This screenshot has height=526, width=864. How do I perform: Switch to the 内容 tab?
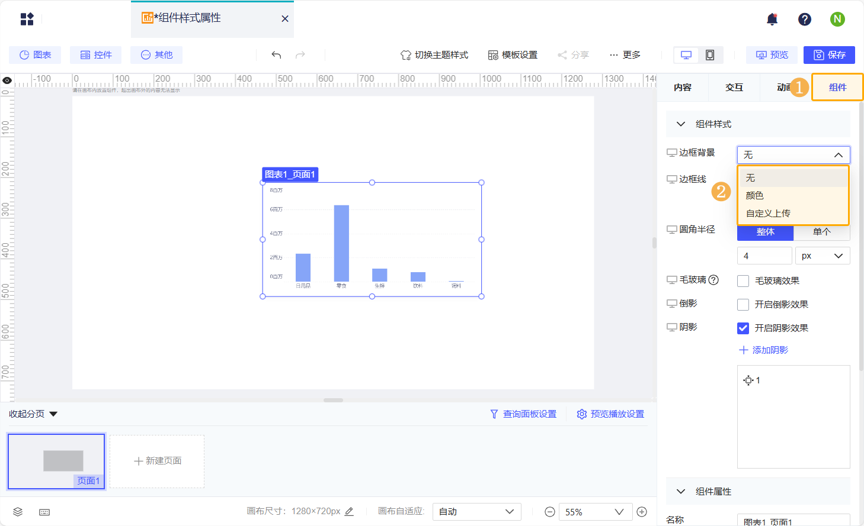point(683,88)
